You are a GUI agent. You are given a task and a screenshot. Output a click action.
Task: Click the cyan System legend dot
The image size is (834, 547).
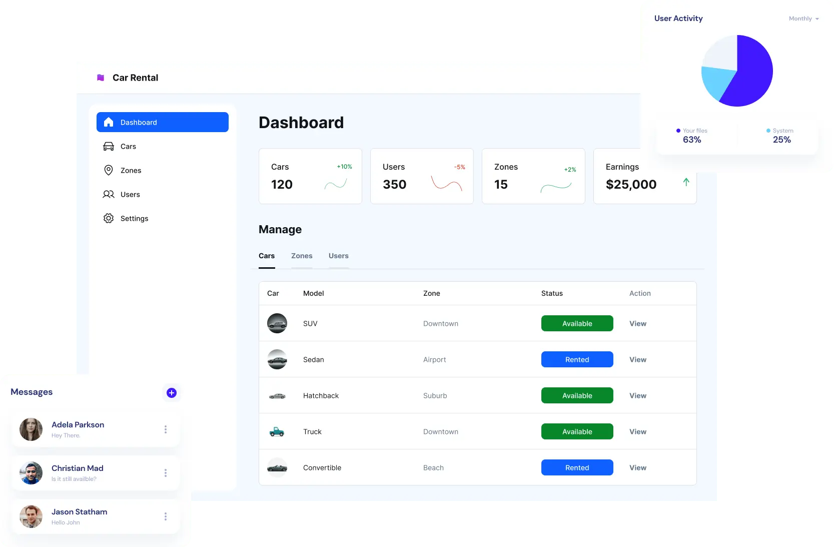(768, 131)
